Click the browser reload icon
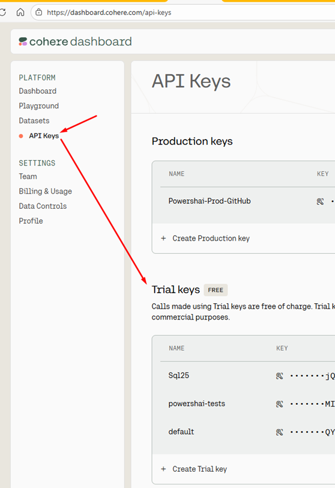The height and width of the screenshot is (488, 335). coord(3,13)
